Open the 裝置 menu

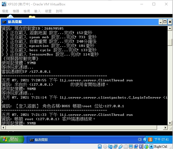(x=48, y=11)
